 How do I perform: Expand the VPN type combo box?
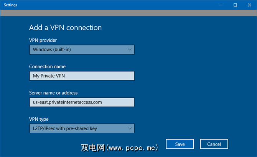coord(82,128)
